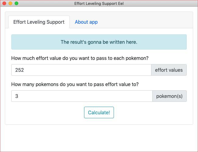Click the 'pokemon(s)' unit label
Screen dimensions: 198x152
(x=169, y=96)
